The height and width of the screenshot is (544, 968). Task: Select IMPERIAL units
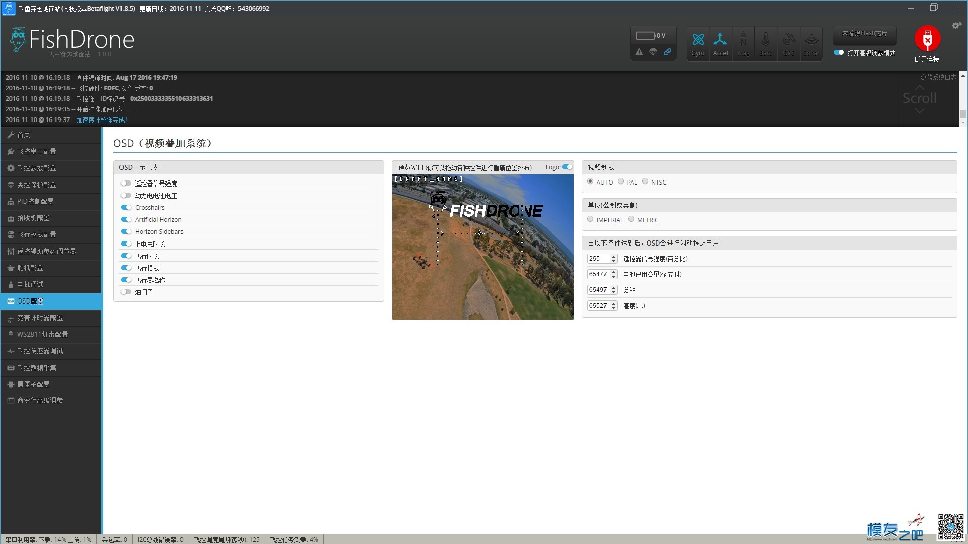coord(590,219)
